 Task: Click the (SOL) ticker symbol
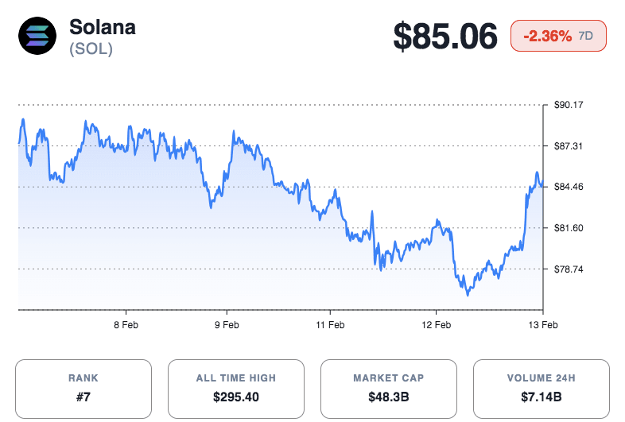(x=91, y=48)
